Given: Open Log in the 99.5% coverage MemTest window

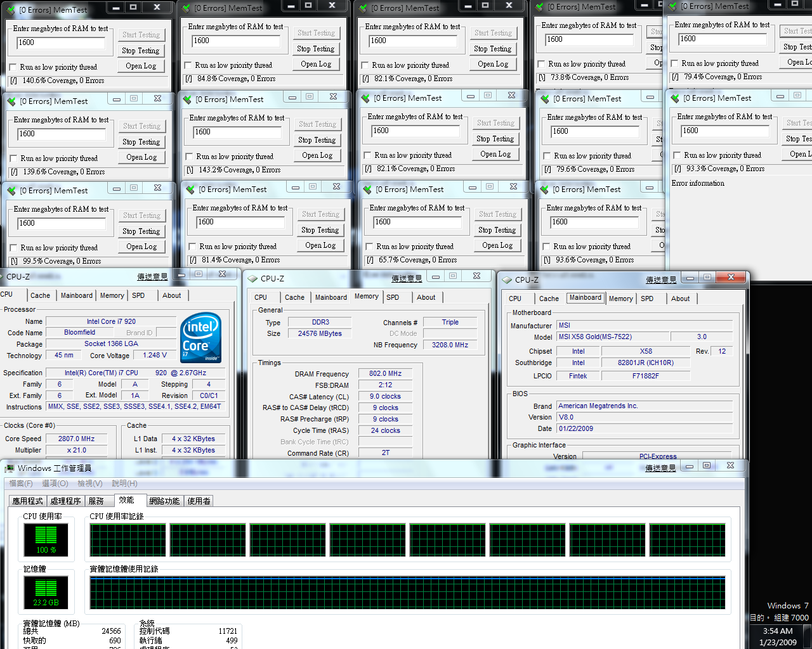Looking at the screenshot, I should (141, 247).
